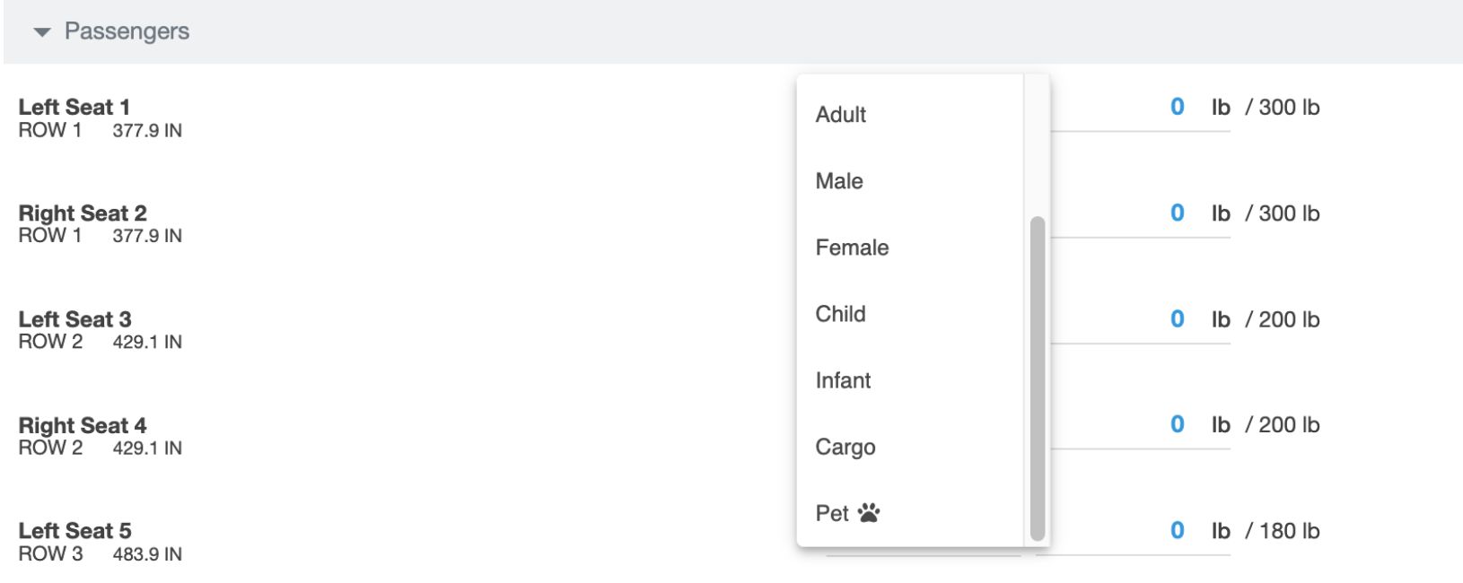
Task: Click the Pet paw icon option
Action: tap(868, 513)
